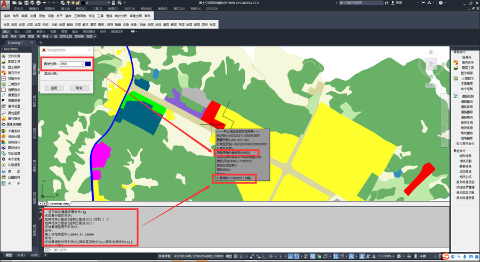This screenshot has height=262, width=480.
Task: Click 统计分析 in the GPCADK toolbar
Action: [121, 15]
